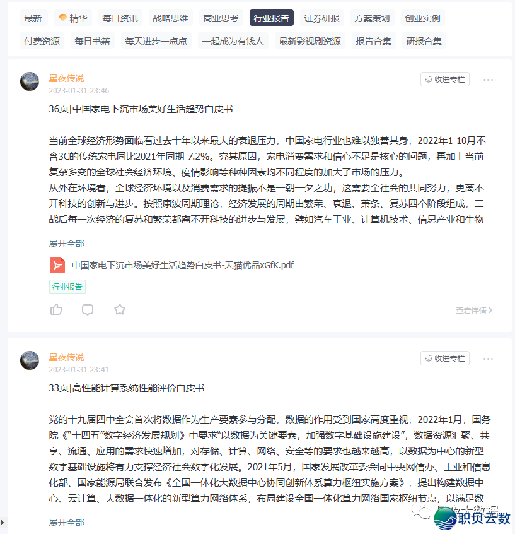
Task: Click the 星夜传说 avatar on the first post
Action: click(x=30, y=81)
